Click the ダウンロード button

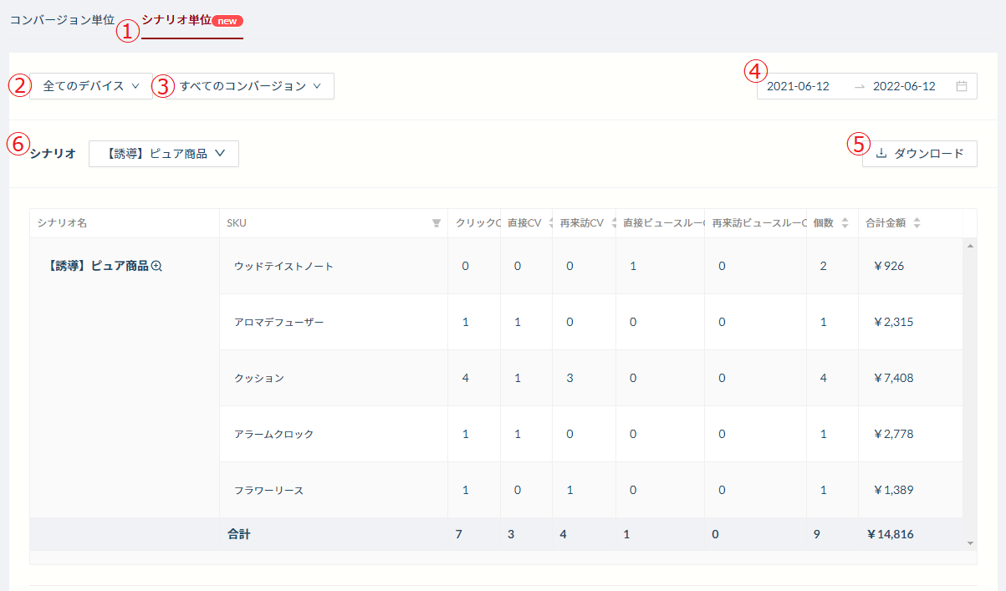920,154
